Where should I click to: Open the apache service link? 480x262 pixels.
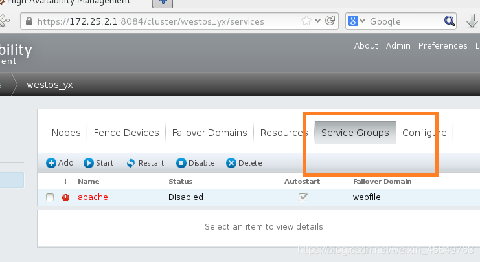pyautogui.click(x=93, y=197)
